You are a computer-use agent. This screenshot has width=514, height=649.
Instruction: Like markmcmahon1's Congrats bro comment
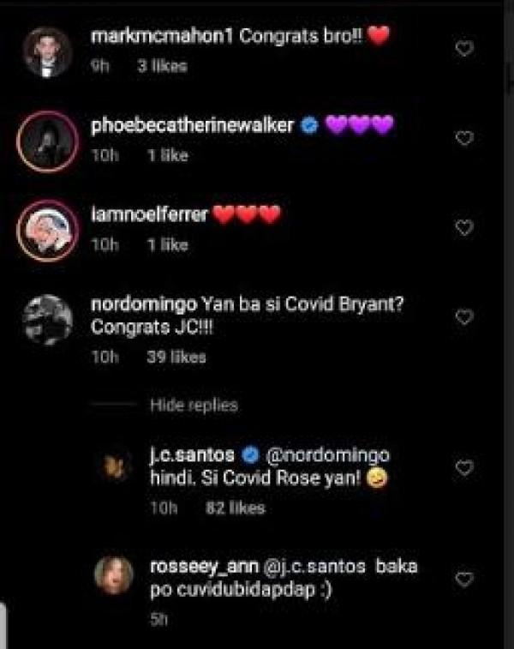pos(463,49)
